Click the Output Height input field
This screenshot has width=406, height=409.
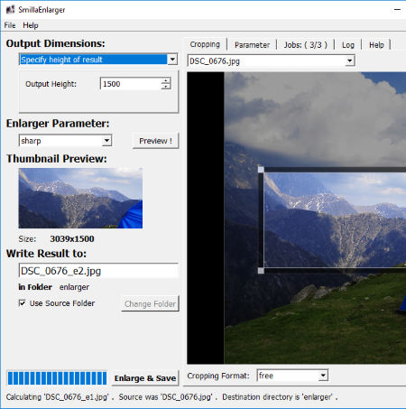coord(132,84)
